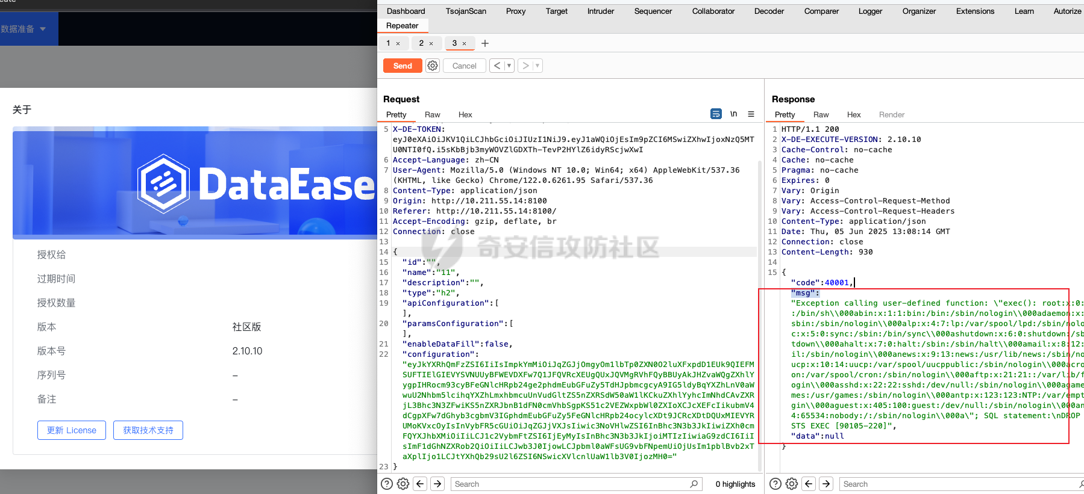Open the next-history dropdown arrow
This screenshot has width=1084, height=494.
tap(537, 66)
